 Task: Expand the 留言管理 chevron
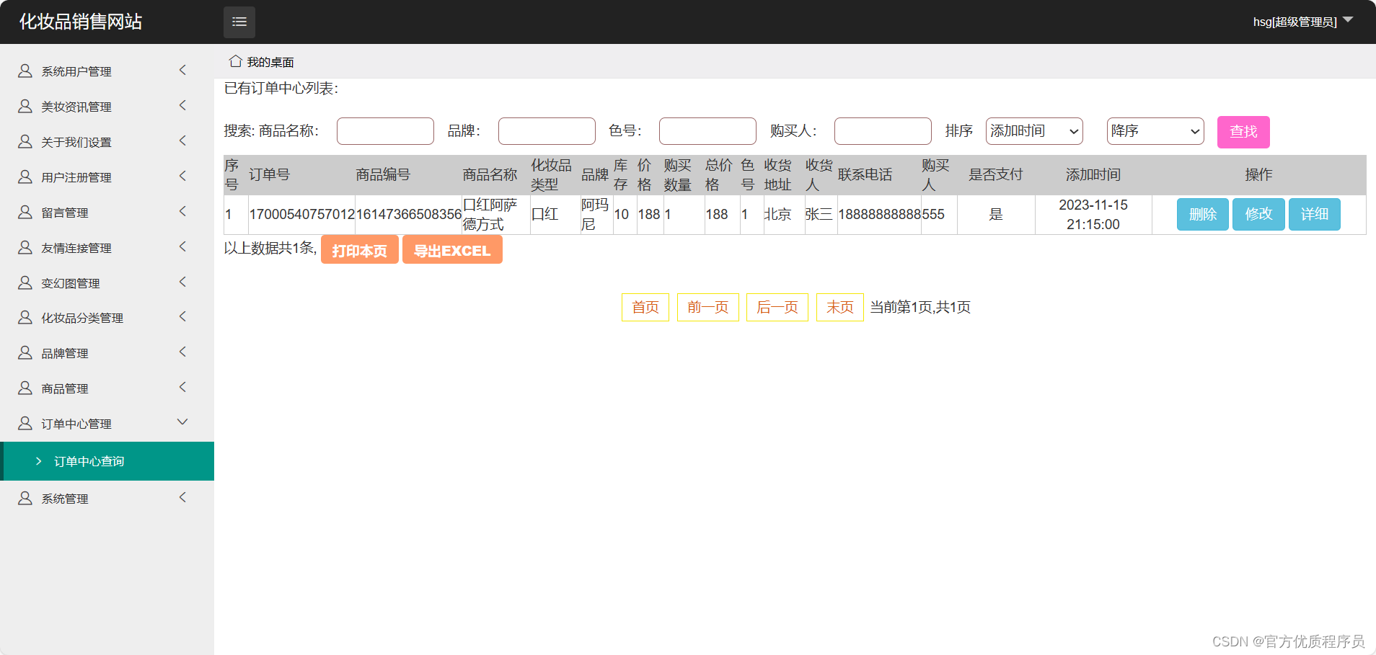point(182,211)
